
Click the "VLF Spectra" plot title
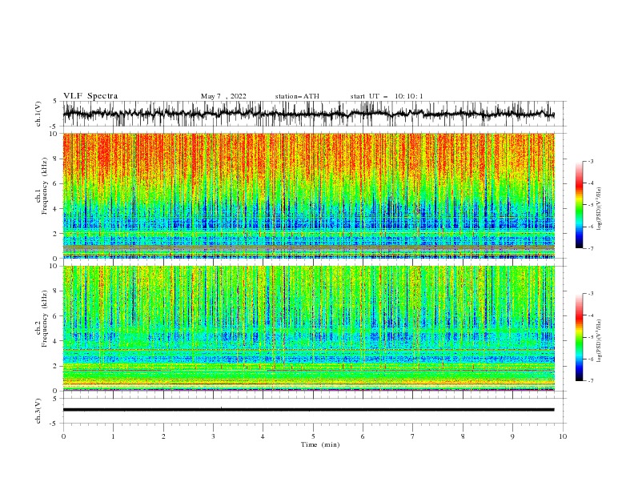90,96
